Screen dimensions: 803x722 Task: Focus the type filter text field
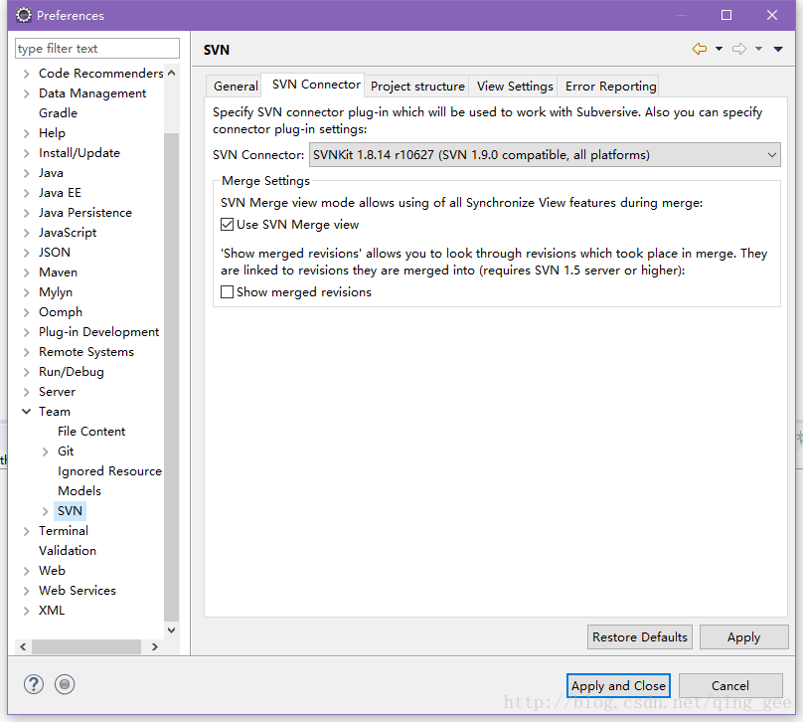pyautogui.click(x=97, y=48)
